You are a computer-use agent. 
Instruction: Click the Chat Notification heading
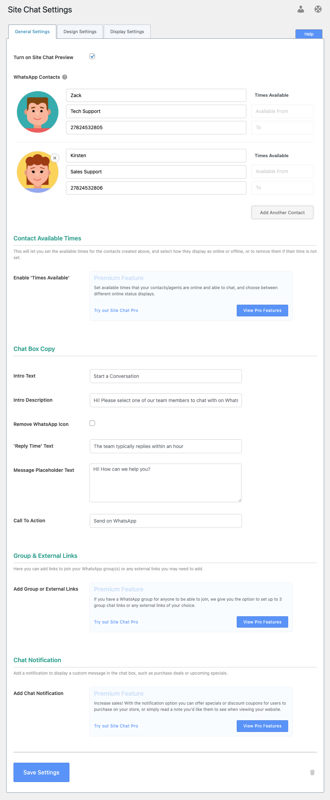coord(37,660)
